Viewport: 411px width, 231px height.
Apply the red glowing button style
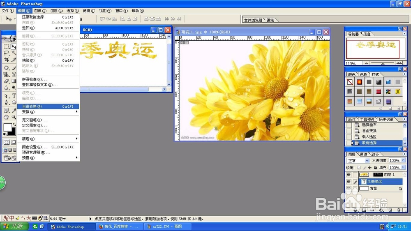point(359,82)
